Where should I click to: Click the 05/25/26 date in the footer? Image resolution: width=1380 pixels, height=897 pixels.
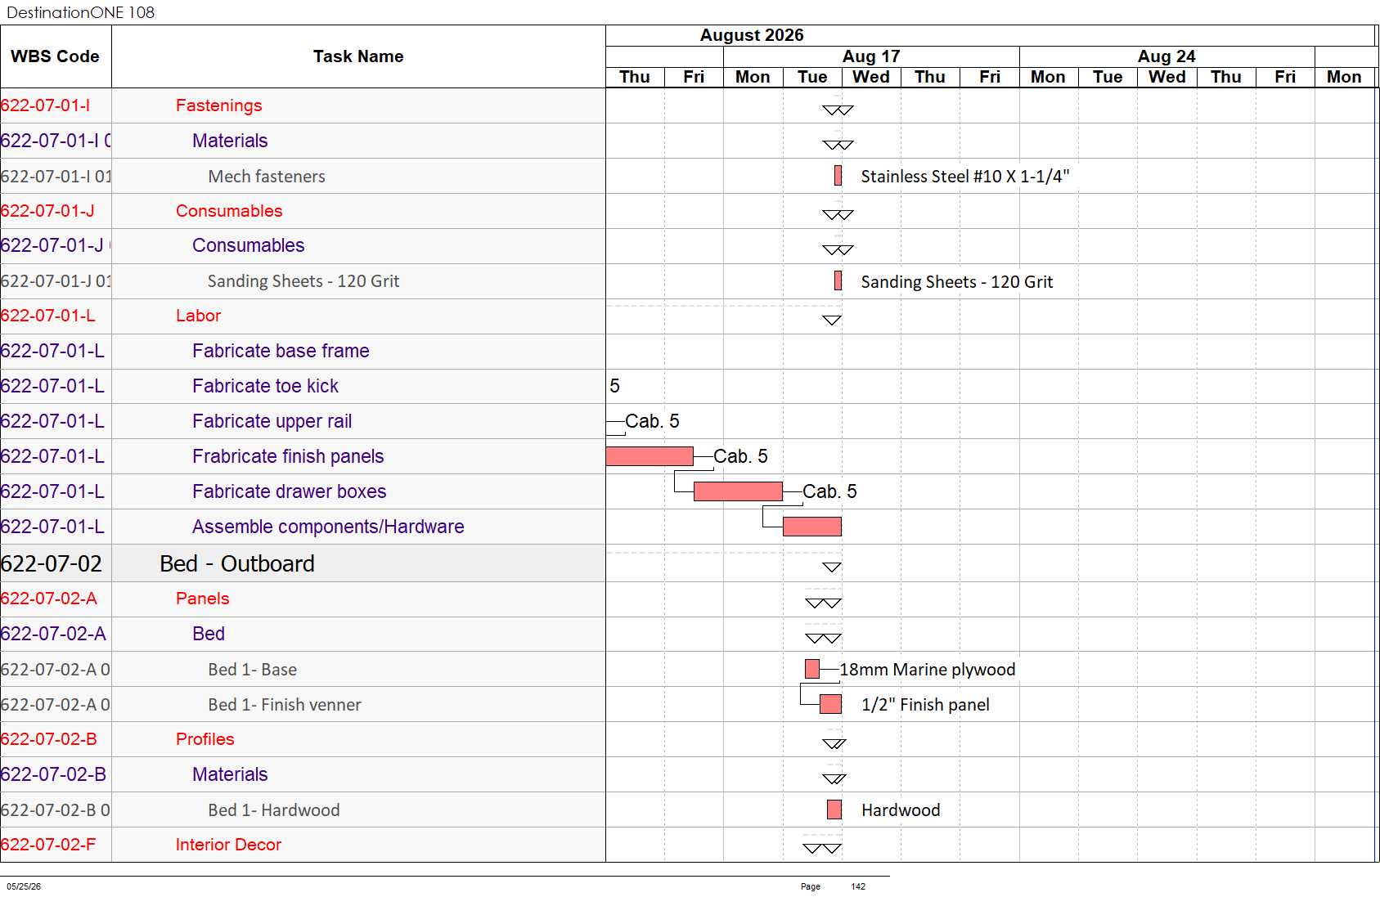point(24,886)
